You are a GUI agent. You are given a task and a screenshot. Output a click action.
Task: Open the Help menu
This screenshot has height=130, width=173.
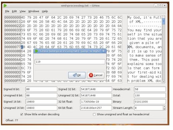pos(45,11)
